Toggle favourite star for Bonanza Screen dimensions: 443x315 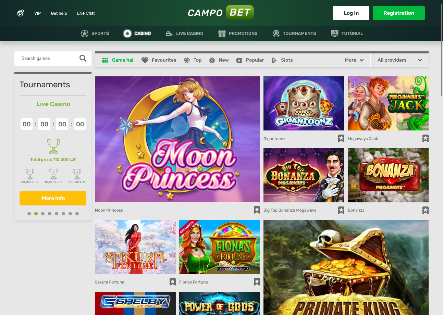[x=426, y=210]
